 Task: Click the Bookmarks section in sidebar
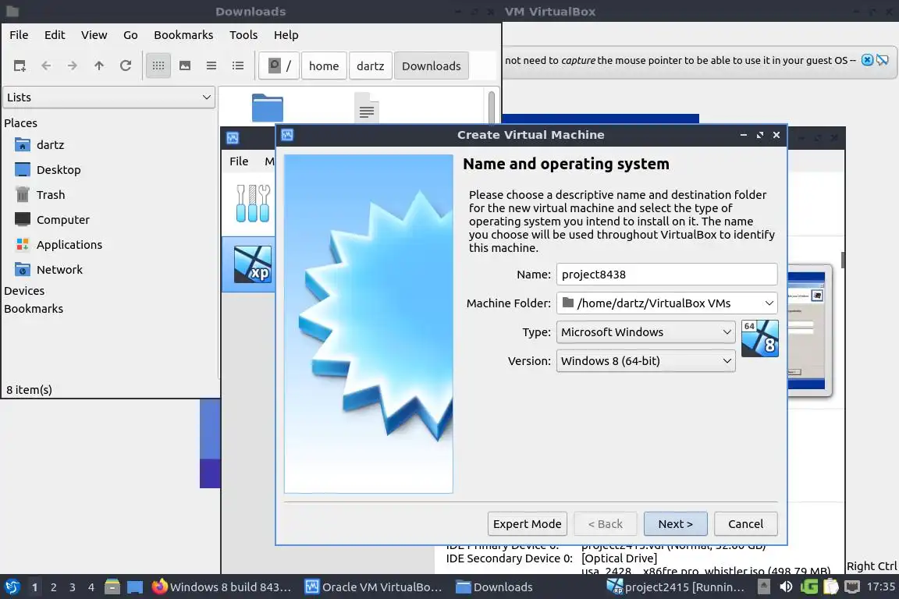pos(34,308)
